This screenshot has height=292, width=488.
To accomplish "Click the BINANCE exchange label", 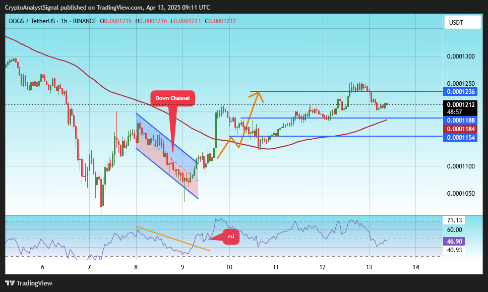I will (85, 21).
